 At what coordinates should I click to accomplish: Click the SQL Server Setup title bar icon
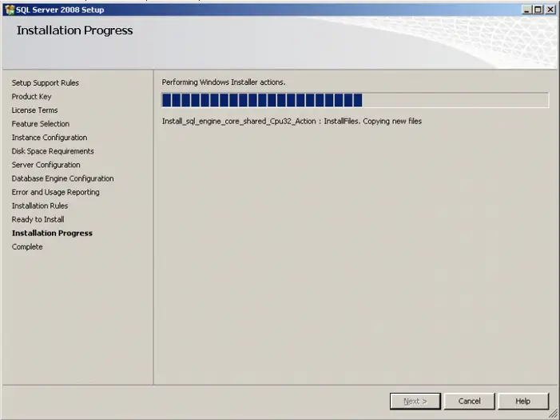(10, 10)
